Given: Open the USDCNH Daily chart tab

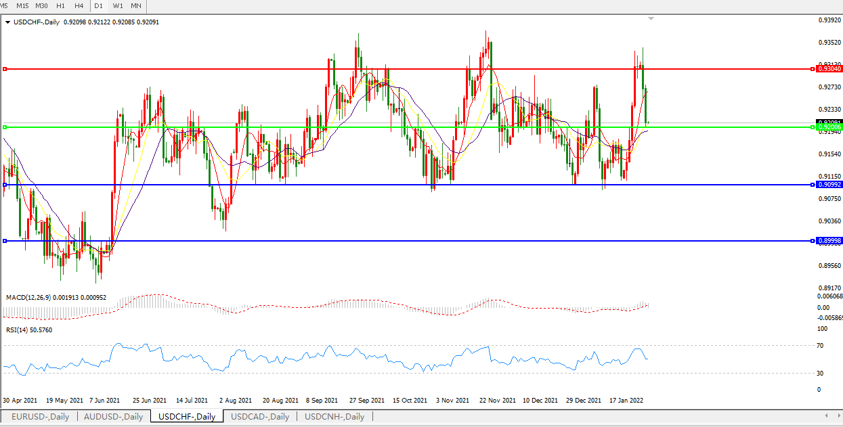Looking at the screenshot, I should click(x=334, y=417).
